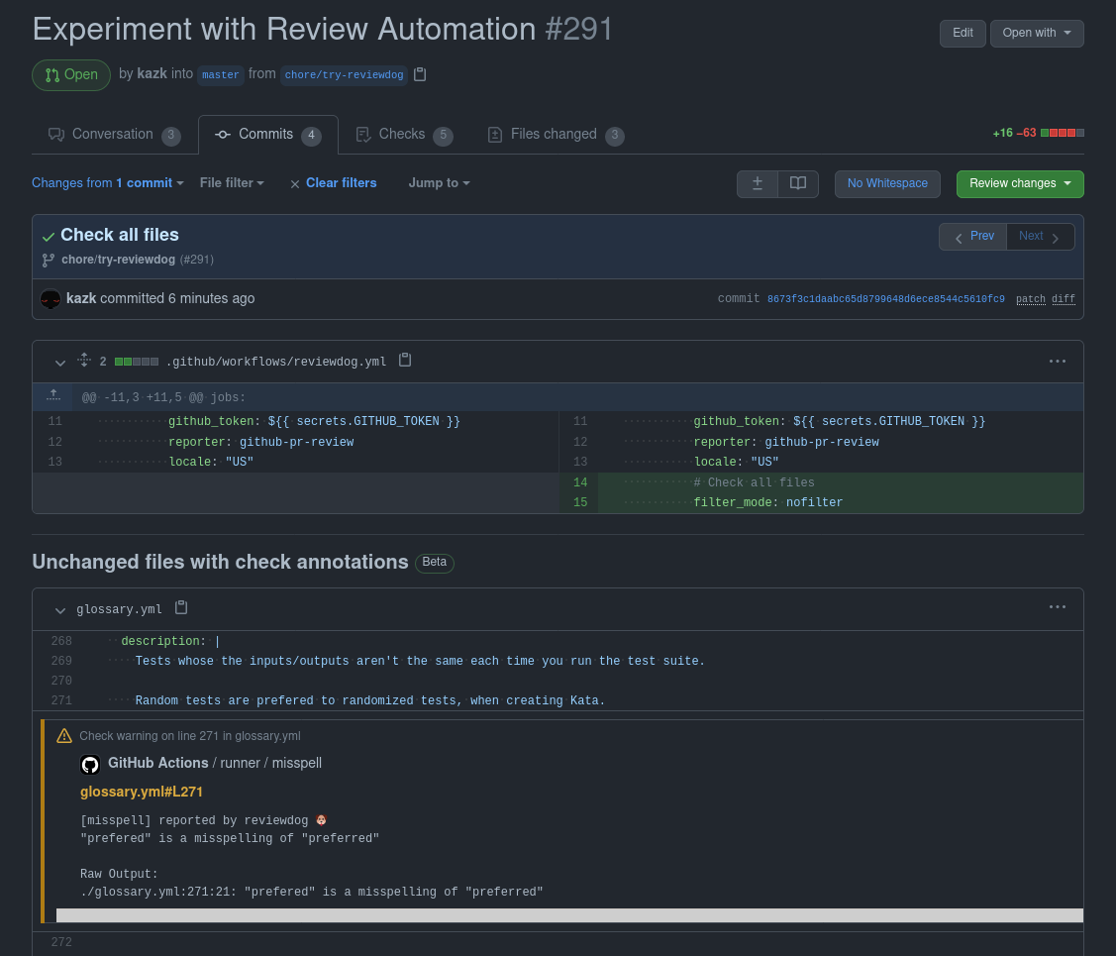
Task: Click the diffstat blocks next to +16 −63
Action: tap(1062, 133)
